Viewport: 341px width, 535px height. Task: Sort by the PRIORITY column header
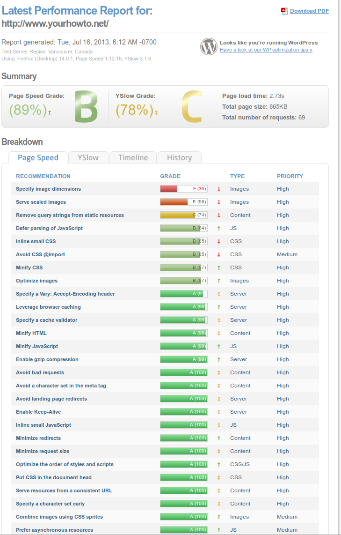(290, 177)
